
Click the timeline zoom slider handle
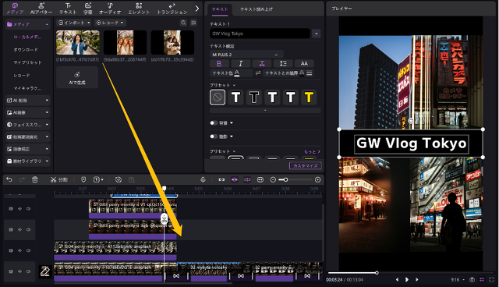(285, 180)
